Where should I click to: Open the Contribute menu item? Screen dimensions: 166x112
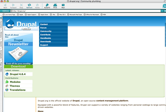(53, 35)
